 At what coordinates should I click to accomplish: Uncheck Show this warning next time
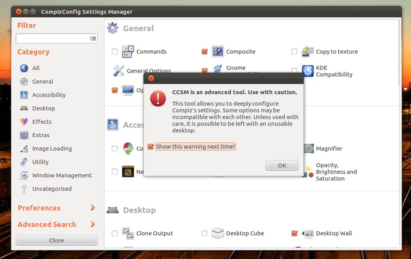(150, 147)
